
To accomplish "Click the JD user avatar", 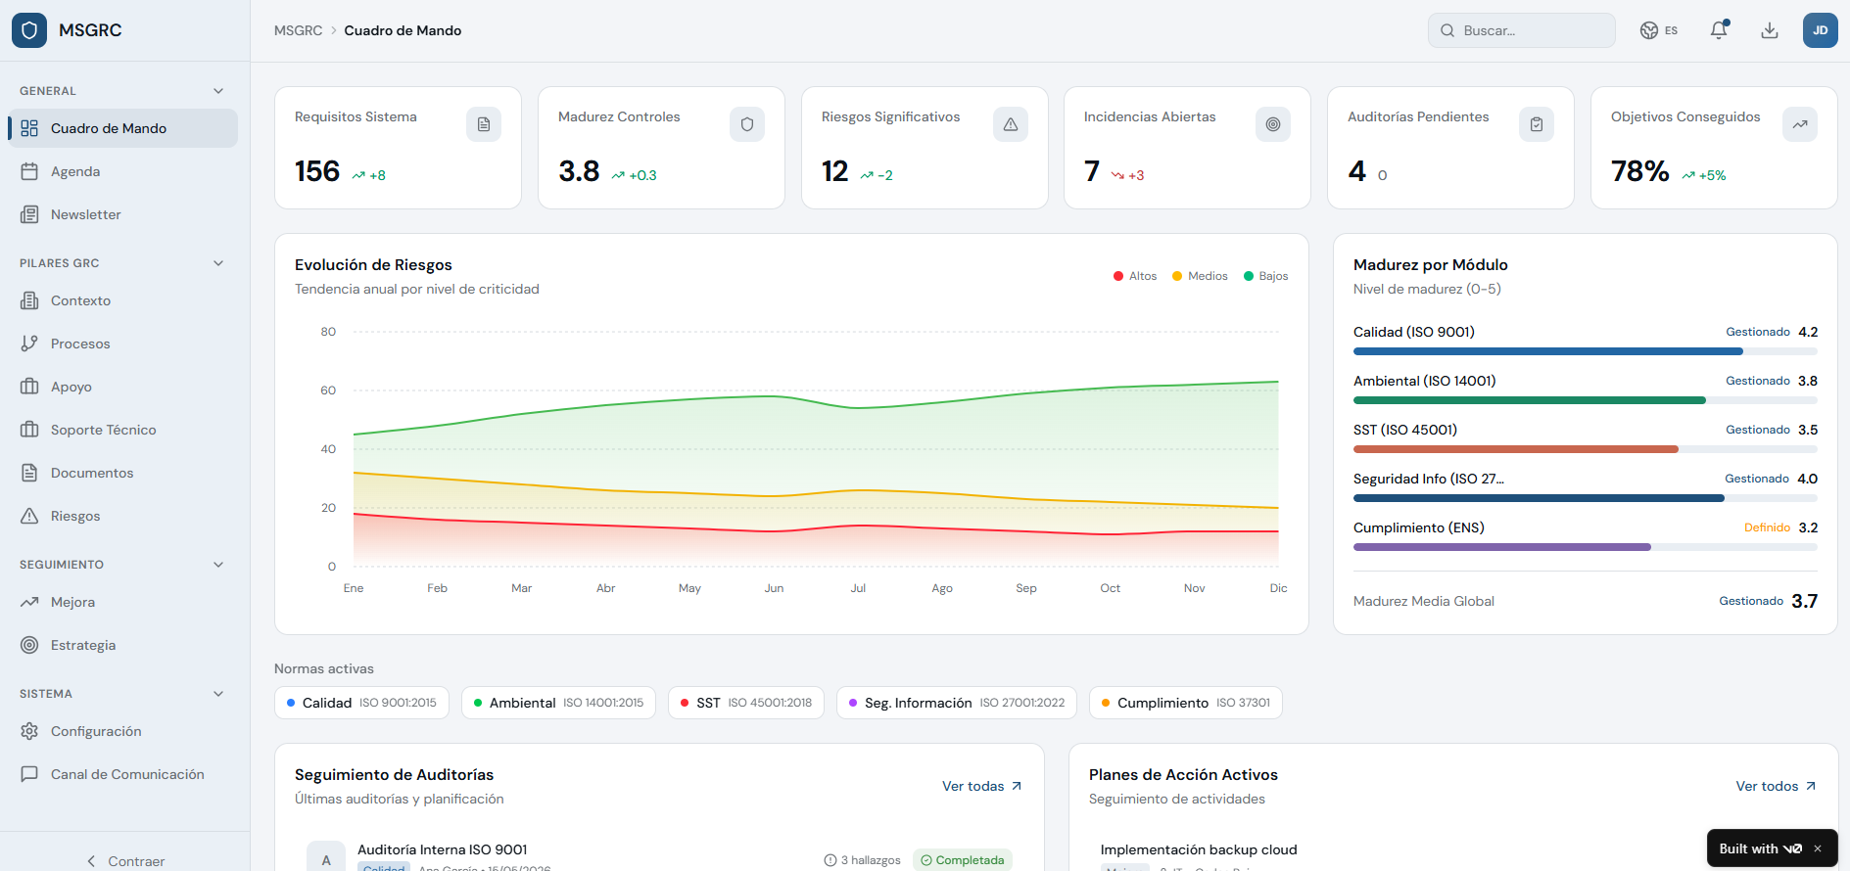I will pos(1820,30).
